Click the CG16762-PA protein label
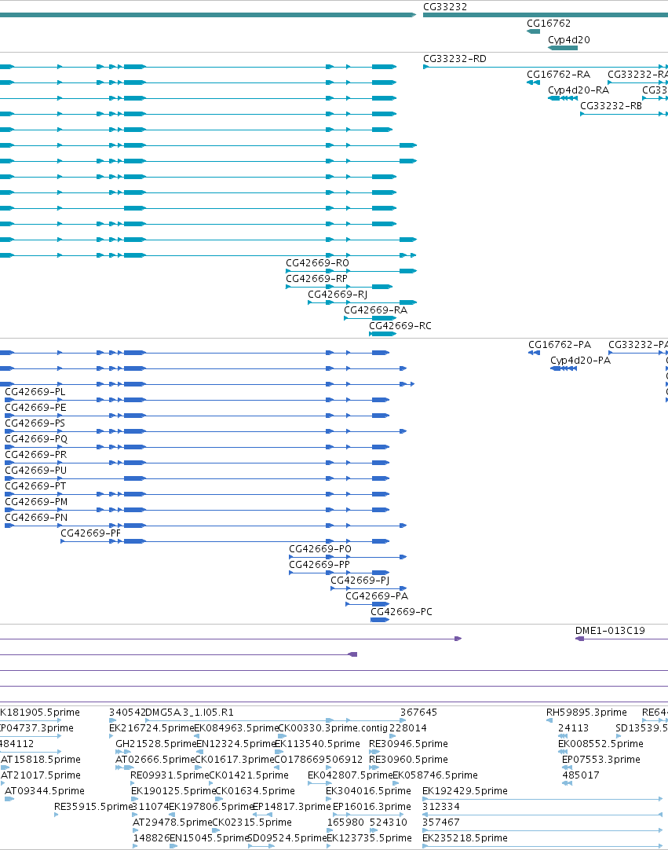The height and width of the screenshot is (850, 668). [560, 345]
